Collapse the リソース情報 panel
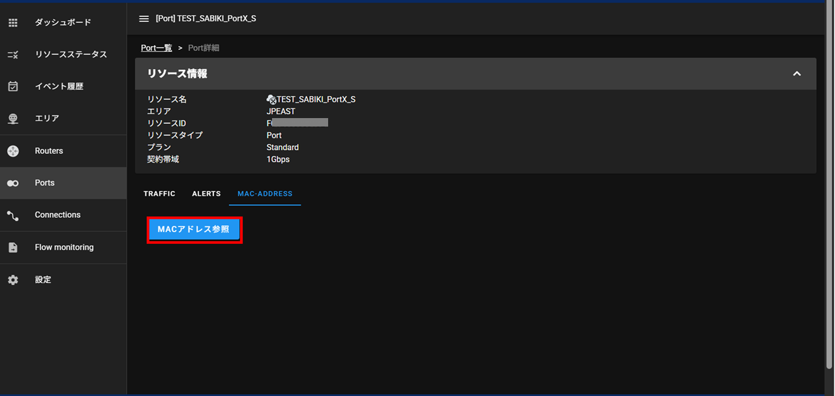Image resolution: width=835 pixels, height=396 pixels. pos(797,74)
